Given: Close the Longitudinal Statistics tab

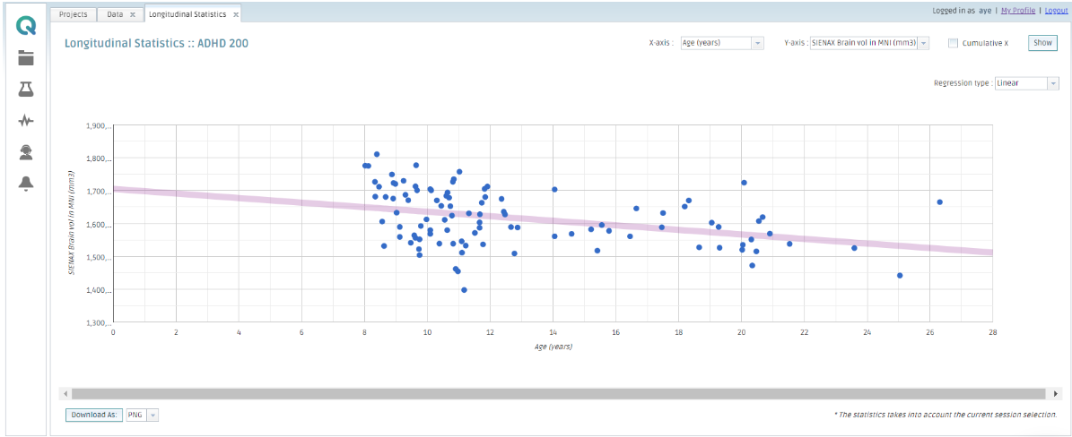Looking at the screenshot, I should pyautogui.click(x=235, y=14).
